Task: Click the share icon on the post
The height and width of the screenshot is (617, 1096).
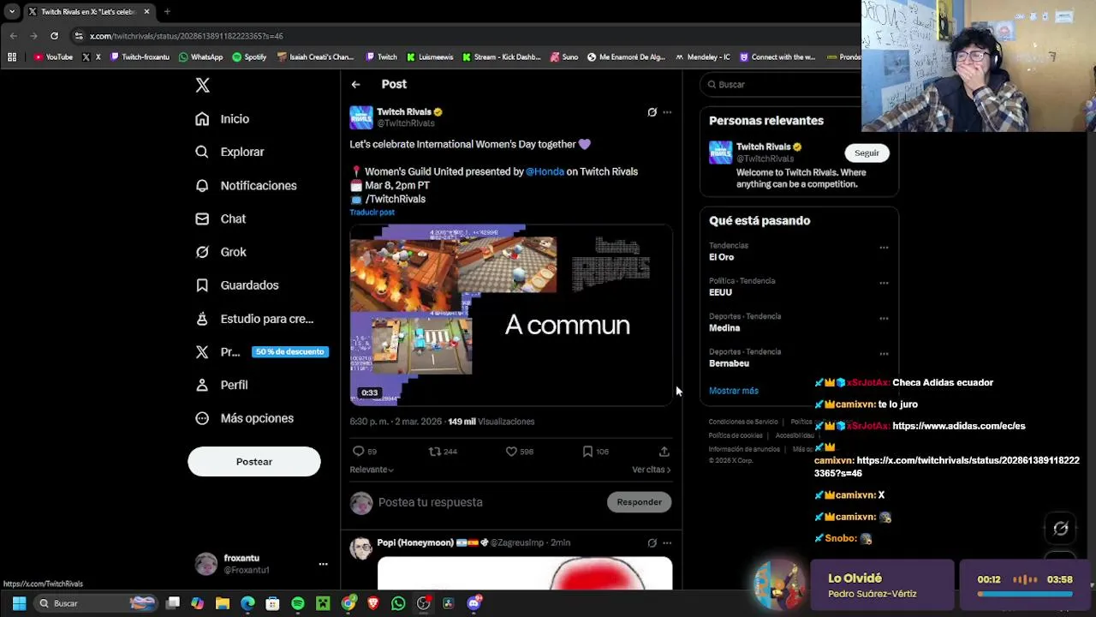Action: [x=664, y=452]
